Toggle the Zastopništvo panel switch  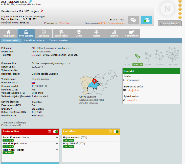click(56, 132)
